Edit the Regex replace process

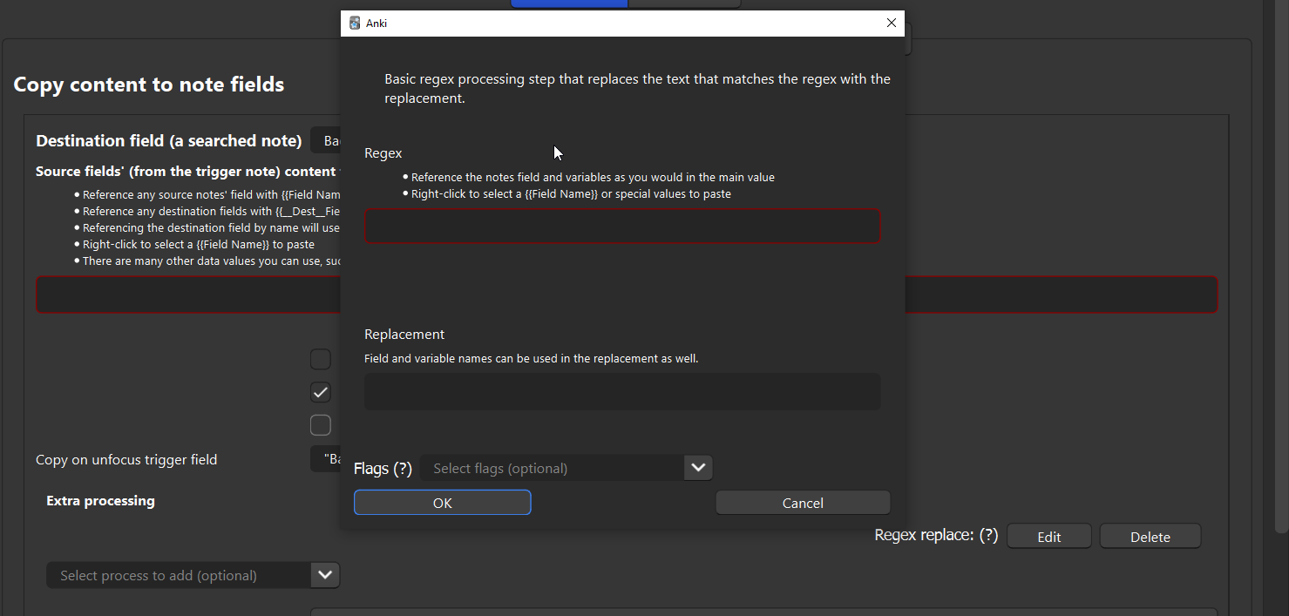point(1048,537)
